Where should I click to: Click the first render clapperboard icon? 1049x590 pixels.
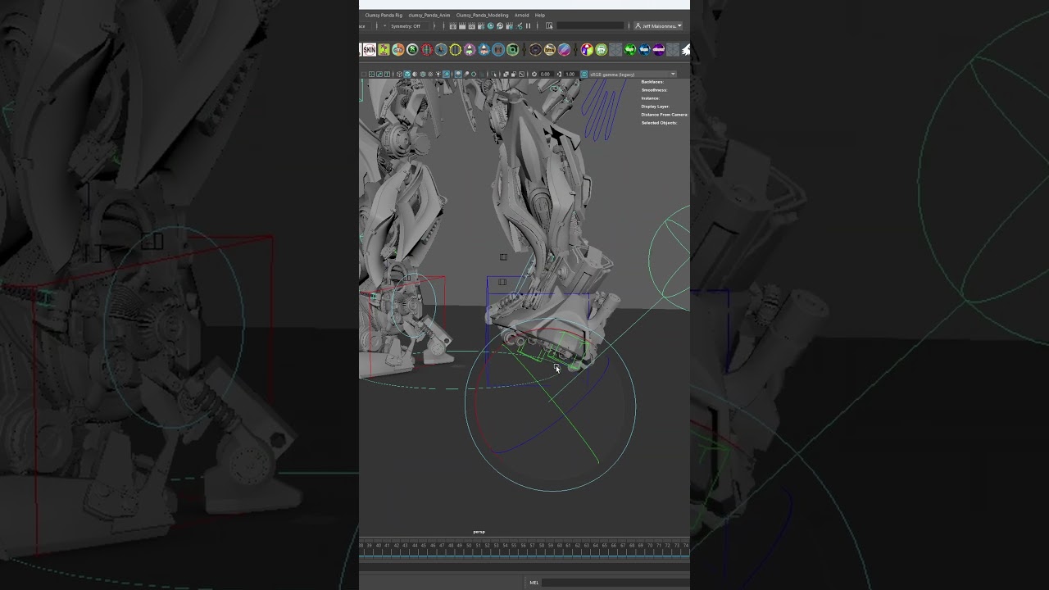click(453, 26)
